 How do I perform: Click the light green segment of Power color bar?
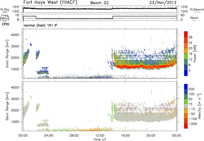tap(186, 57)
